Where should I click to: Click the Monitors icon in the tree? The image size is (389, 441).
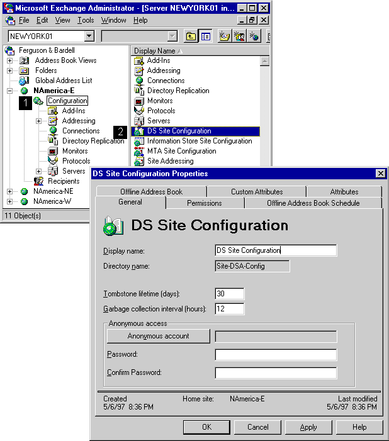(x=53, y=152)
